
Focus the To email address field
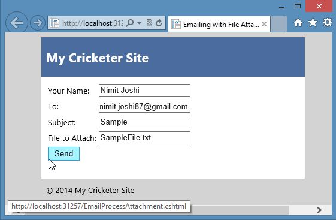[144, 106]
